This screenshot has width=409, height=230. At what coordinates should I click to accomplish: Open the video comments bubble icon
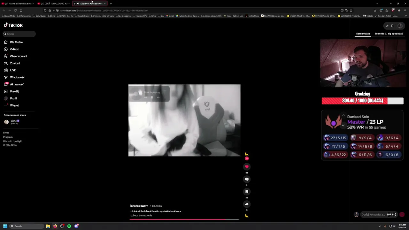247,179
